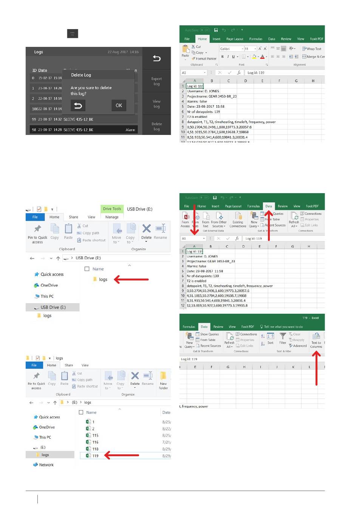Click New folder in logs Explorer window
The width and height of the screenshot is (359, 508).
point(163,380)
